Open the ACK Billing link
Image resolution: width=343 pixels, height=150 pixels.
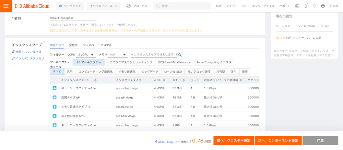click(x=164, y=141)
